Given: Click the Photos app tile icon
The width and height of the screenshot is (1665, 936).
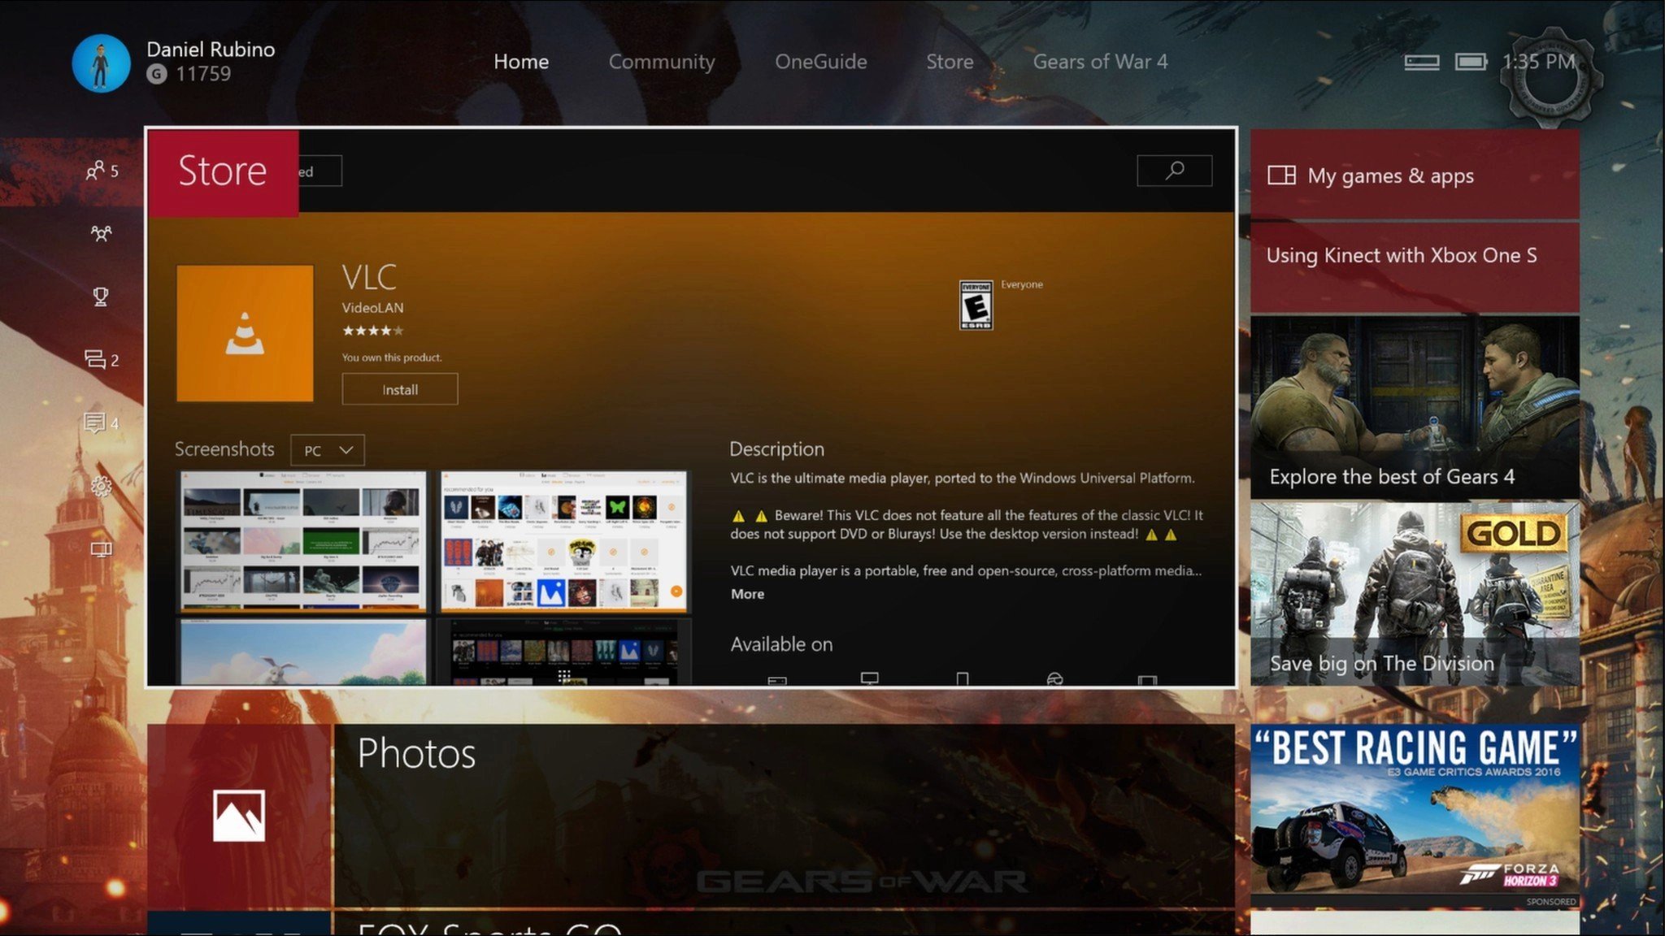Looking at the screenshot, I should click(x=239, y=815).
